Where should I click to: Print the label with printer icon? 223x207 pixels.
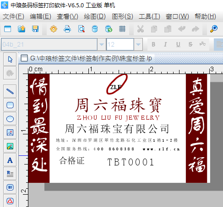(x=67, y=29)
